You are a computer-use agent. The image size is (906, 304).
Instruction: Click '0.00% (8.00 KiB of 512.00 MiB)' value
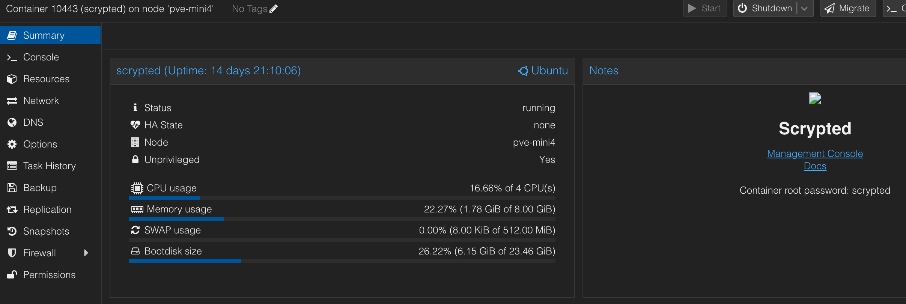(487, 230)
